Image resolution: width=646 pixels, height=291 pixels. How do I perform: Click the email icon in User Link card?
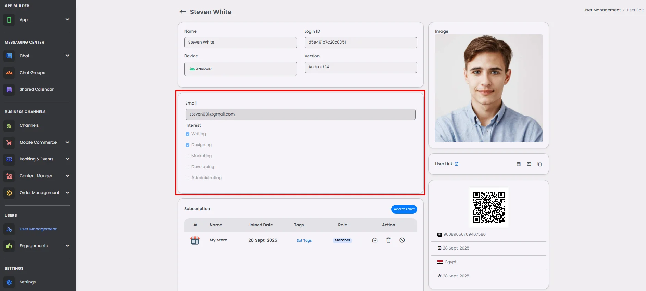[529, 164]
